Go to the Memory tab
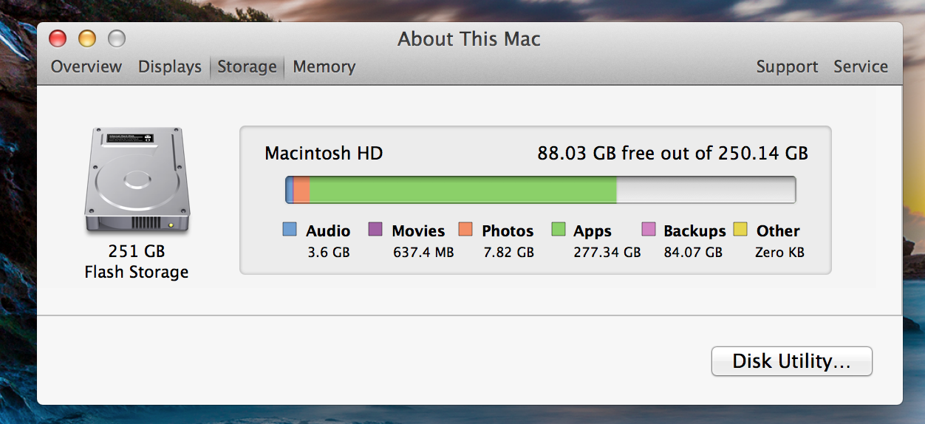 324,66
